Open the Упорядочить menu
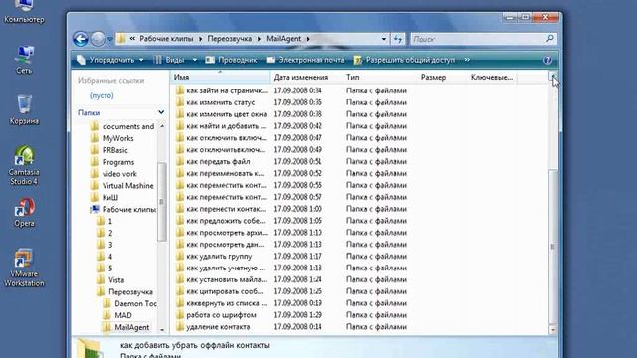The image size is (637, 358). pos(110,60)
